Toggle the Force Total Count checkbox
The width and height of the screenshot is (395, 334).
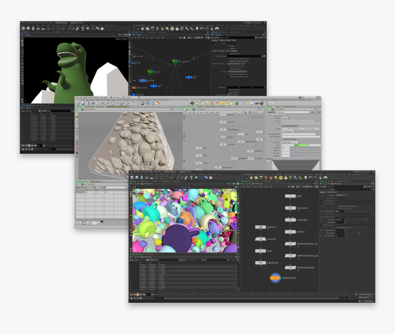(321, 211)
